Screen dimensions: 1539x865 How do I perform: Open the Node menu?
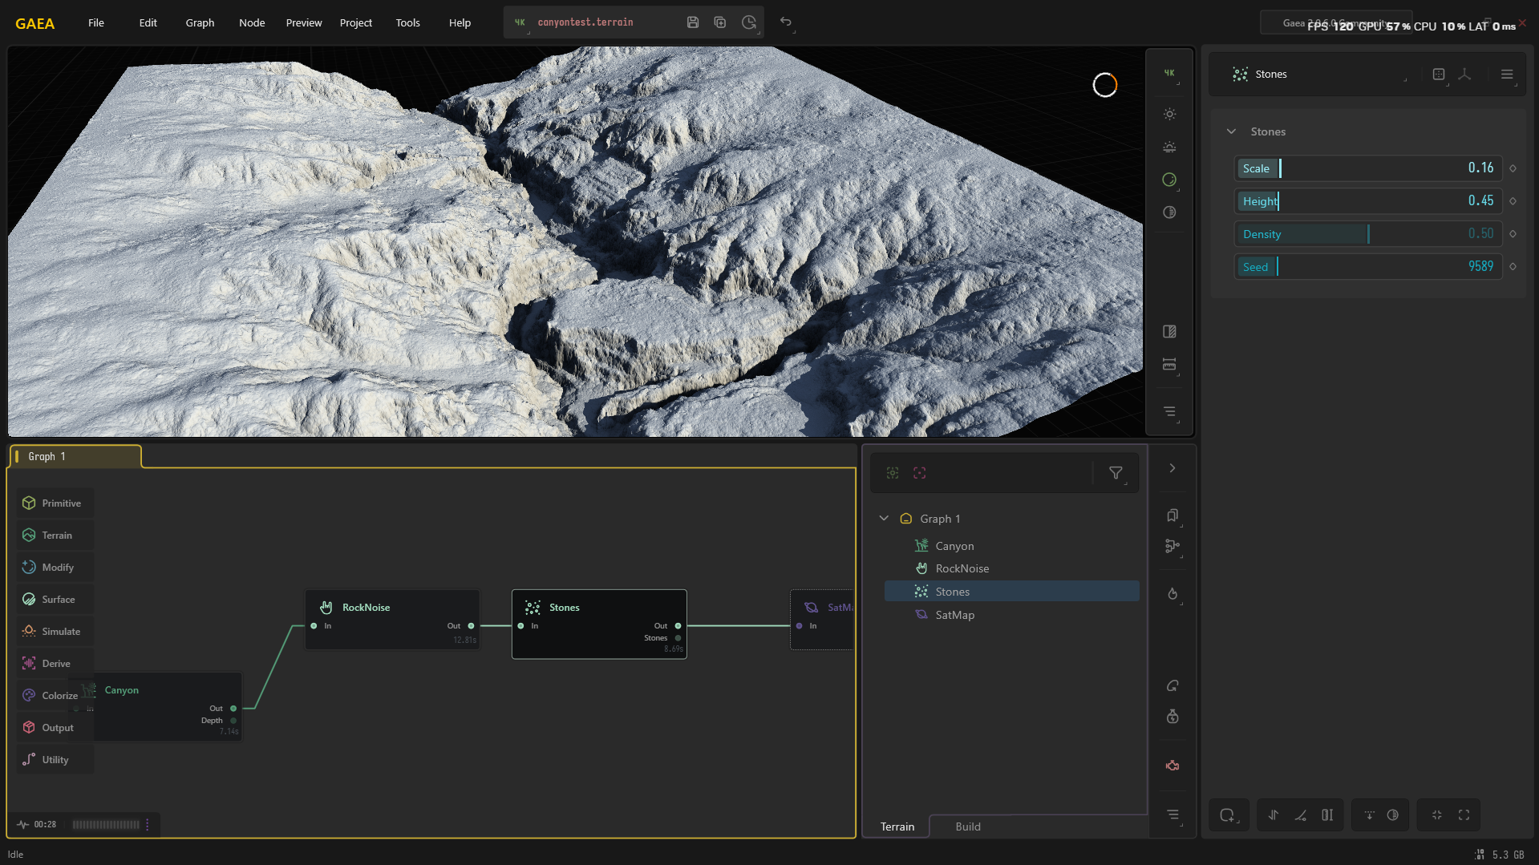[252, 22]
